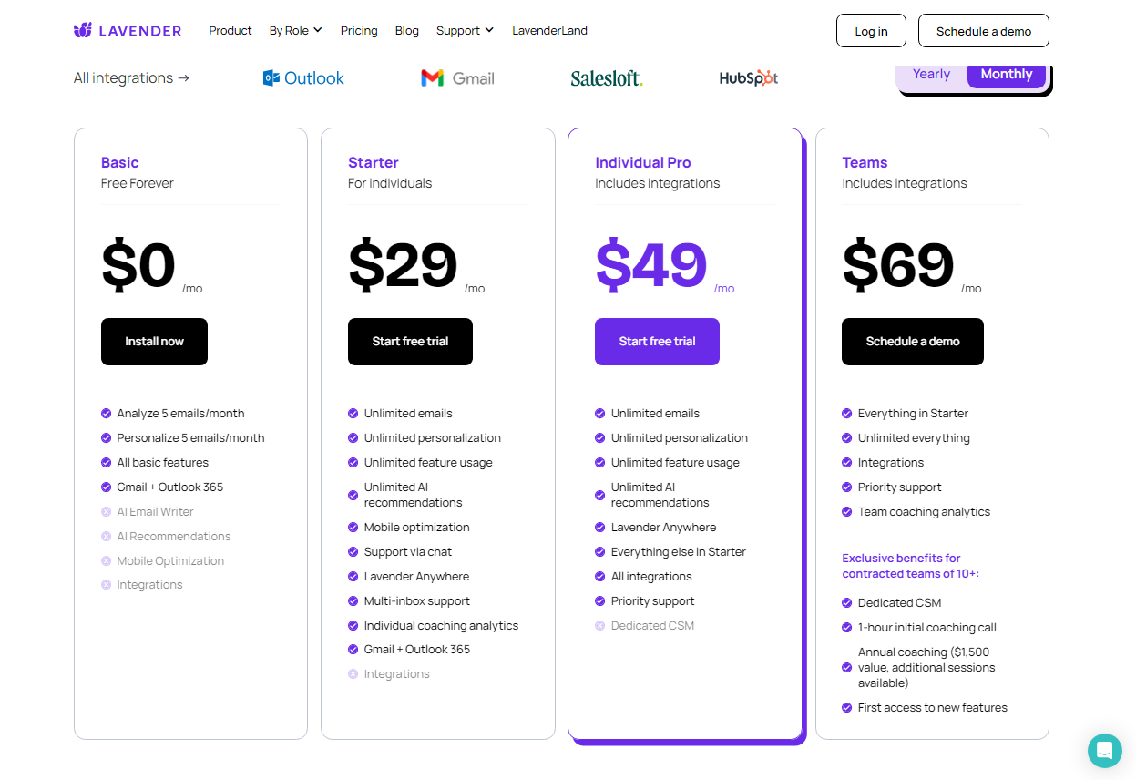1136x780 pixels.
Task: Click the Lavender logo icon
Action: (x=83, y=30)
